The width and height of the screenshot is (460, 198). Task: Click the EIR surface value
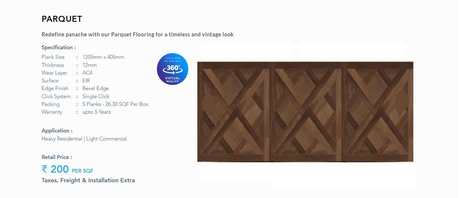tap(86, 81)
